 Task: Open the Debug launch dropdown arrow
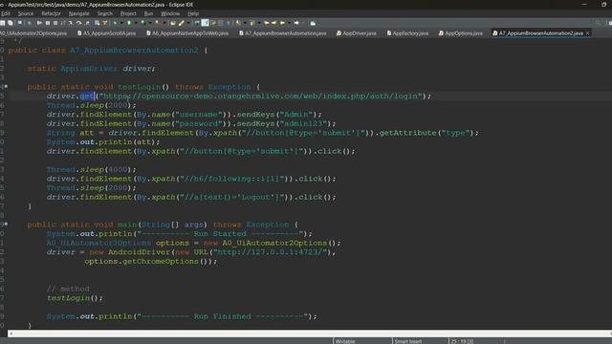coord(121,23)
